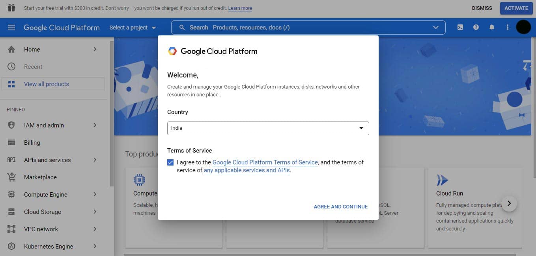The height and width of the screenshot is (256, 536).
Task: Click the Marketplace cart icon
Action: [11, 177]
